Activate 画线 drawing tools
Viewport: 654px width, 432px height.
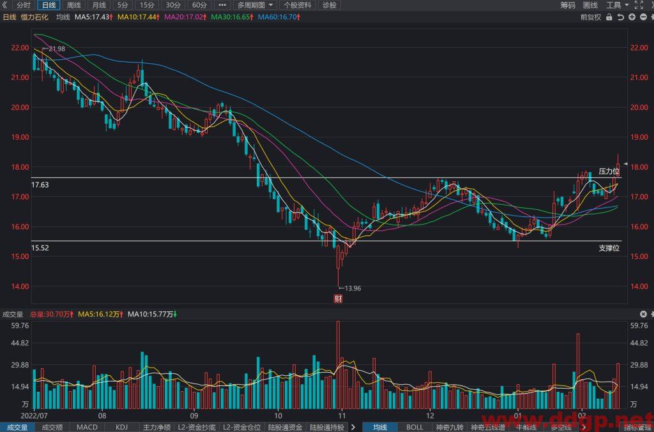pyautogui.click(x=590, y=5)
